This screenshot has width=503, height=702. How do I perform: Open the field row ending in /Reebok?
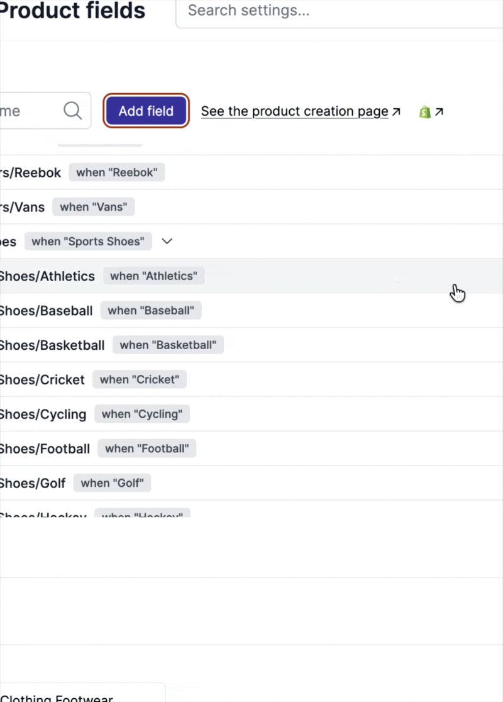[x=251, y=172]
